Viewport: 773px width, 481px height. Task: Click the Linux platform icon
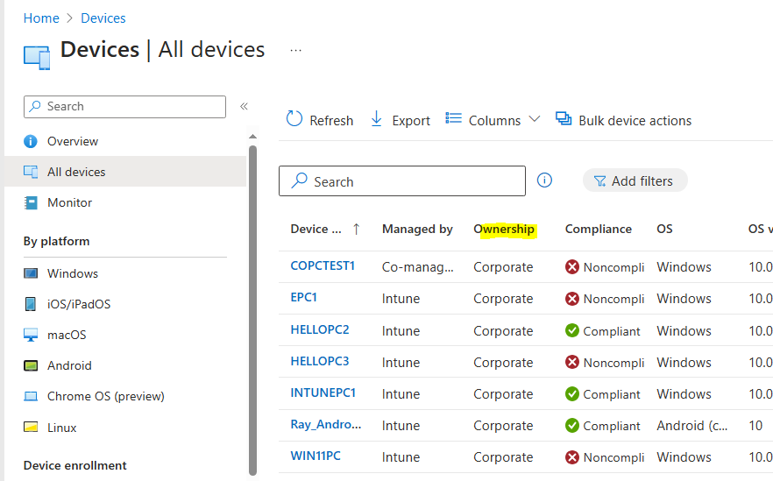click(31, 427)
